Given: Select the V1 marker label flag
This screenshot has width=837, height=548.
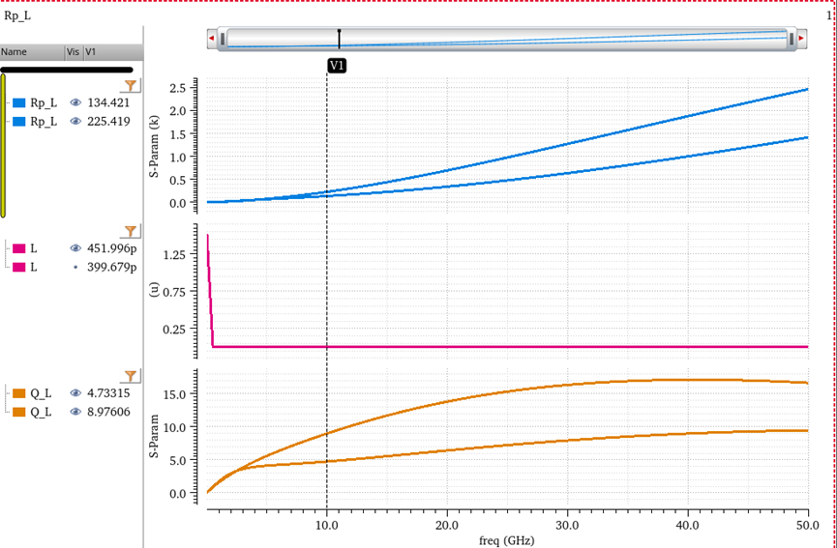Looking at the screenshot, I should click(x=338, y=66).
